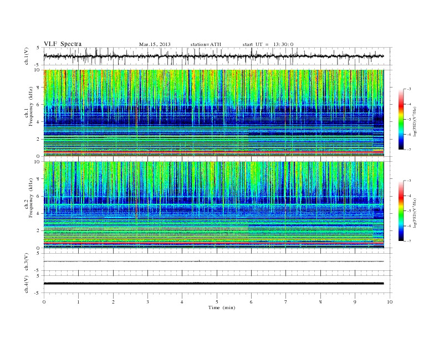The height and width of the screenshot is (339, 439).
Task: Select the ch.1 colorbar "log(PSD)(V²/Hz)" label
Action: 415,121
